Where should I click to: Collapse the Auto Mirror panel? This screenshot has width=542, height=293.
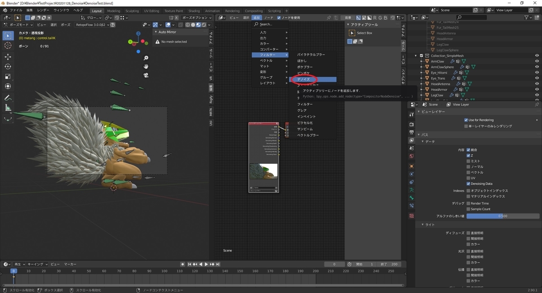click(157, 32)
